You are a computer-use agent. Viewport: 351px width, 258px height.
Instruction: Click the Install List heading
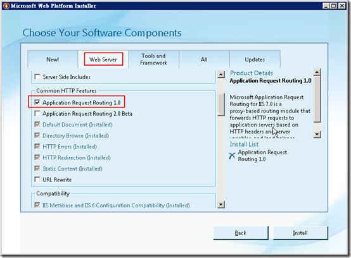point(244,144)
